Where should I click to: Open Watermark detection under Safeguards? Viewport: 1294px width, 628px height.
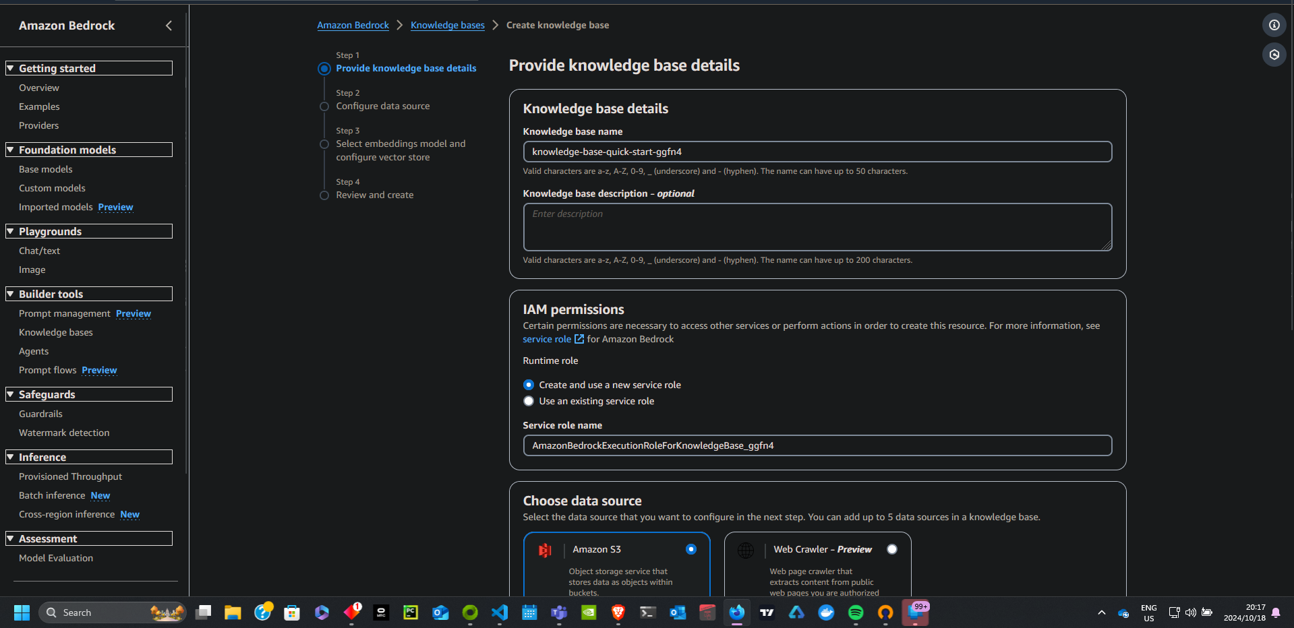(x=64, y=433)
